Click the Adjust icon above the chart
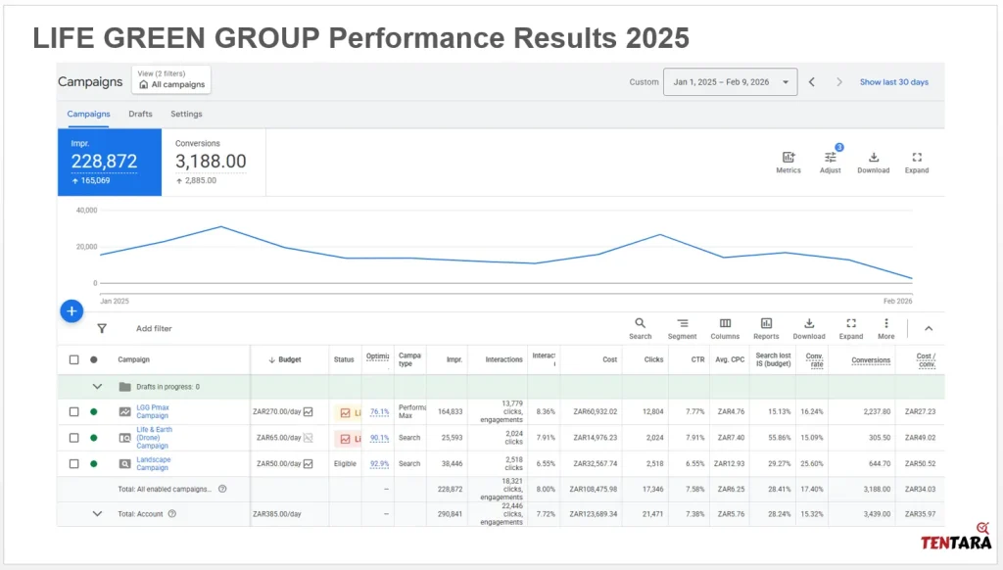The width and height of the screenshot is (1003, 570). pos(830,158)
